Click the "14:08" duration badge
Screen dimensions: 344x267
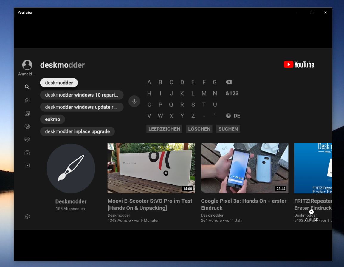click(188, 189)
